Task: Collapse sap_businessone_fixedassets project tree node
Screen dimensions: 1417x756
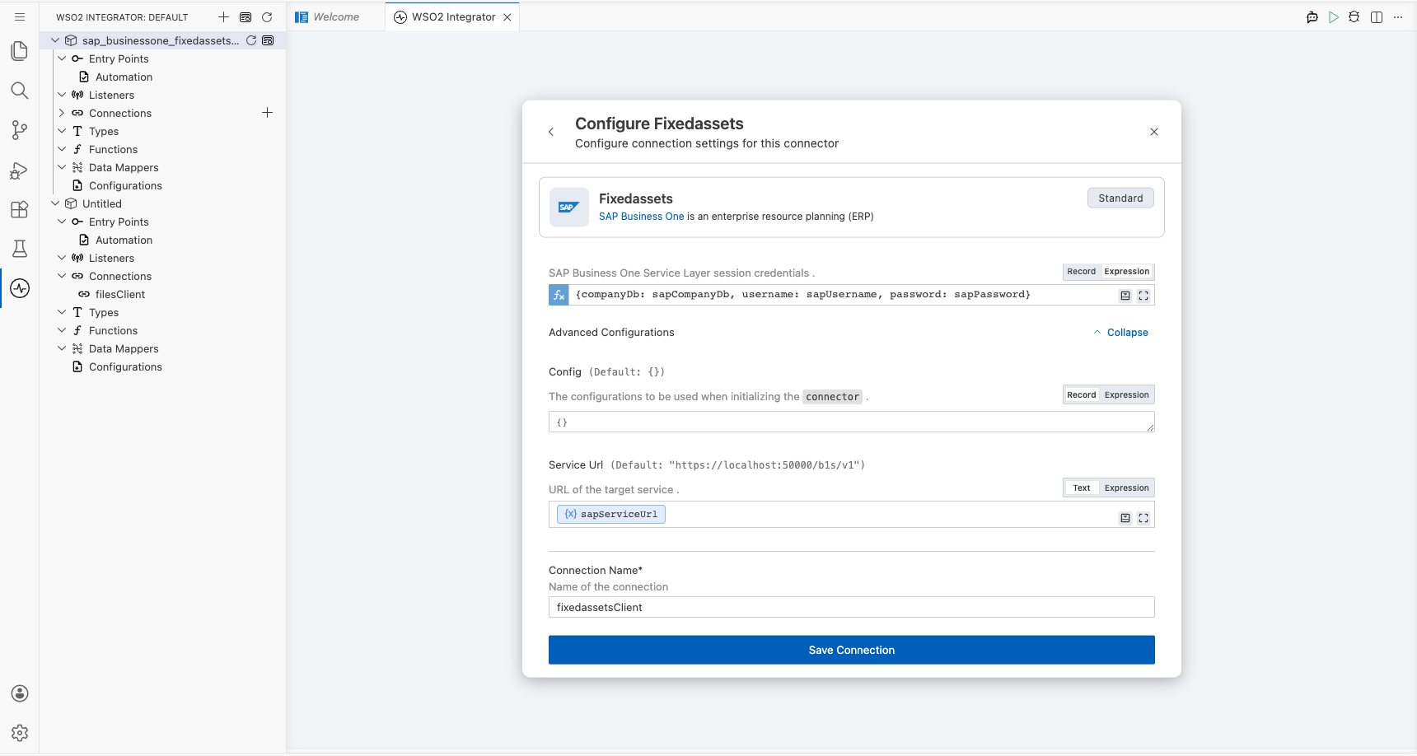Action: tap(55, 40)
